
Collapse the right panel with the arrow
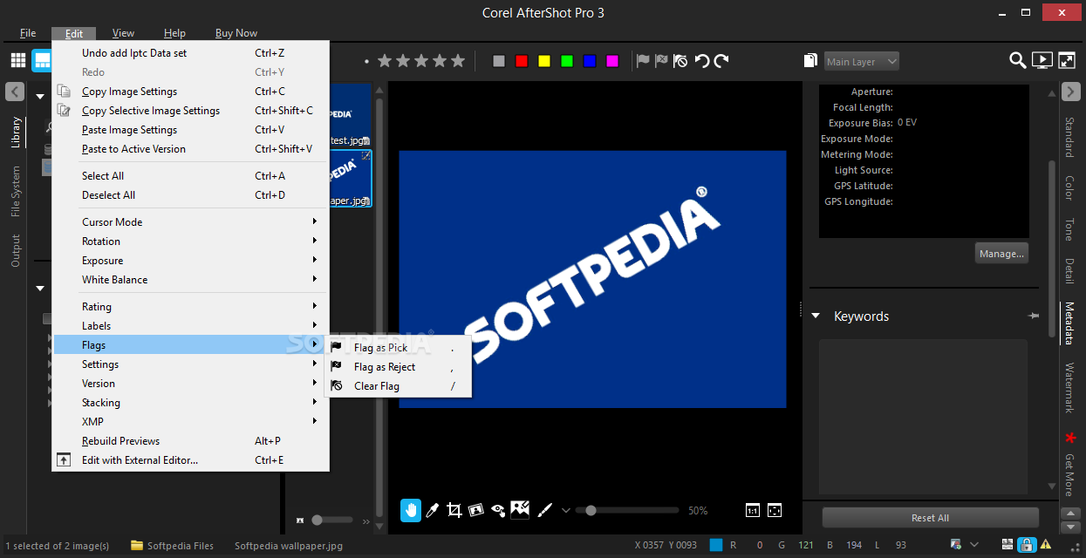pyautogui.click(x=1070, y=91)
